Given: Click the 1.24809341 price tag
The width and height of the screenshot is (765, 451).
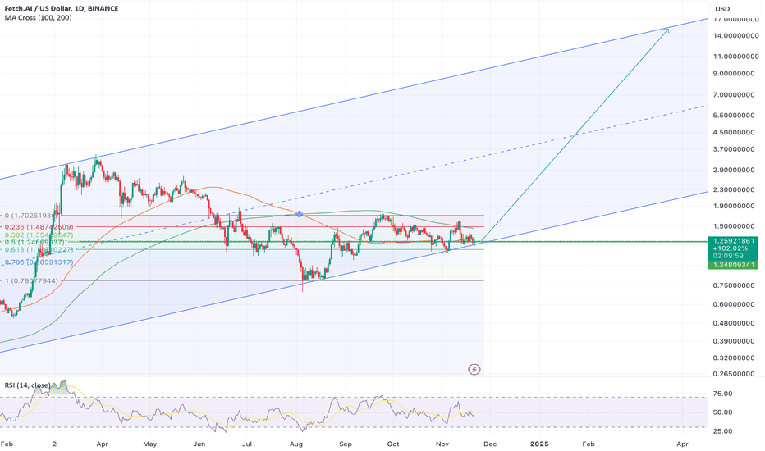Looking at the screenshot, I should (x=733, y=265).
